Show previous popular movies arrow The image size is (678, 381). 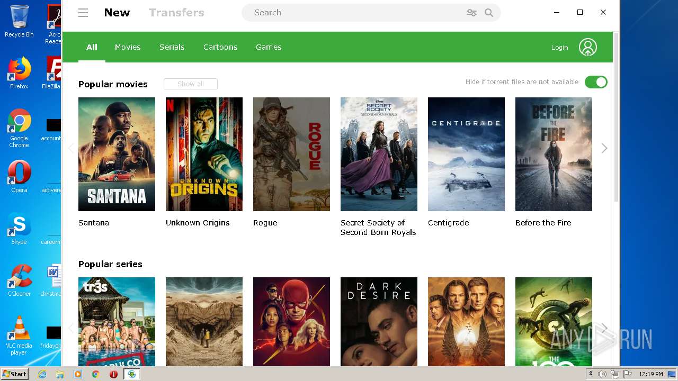tap(70, 148)
